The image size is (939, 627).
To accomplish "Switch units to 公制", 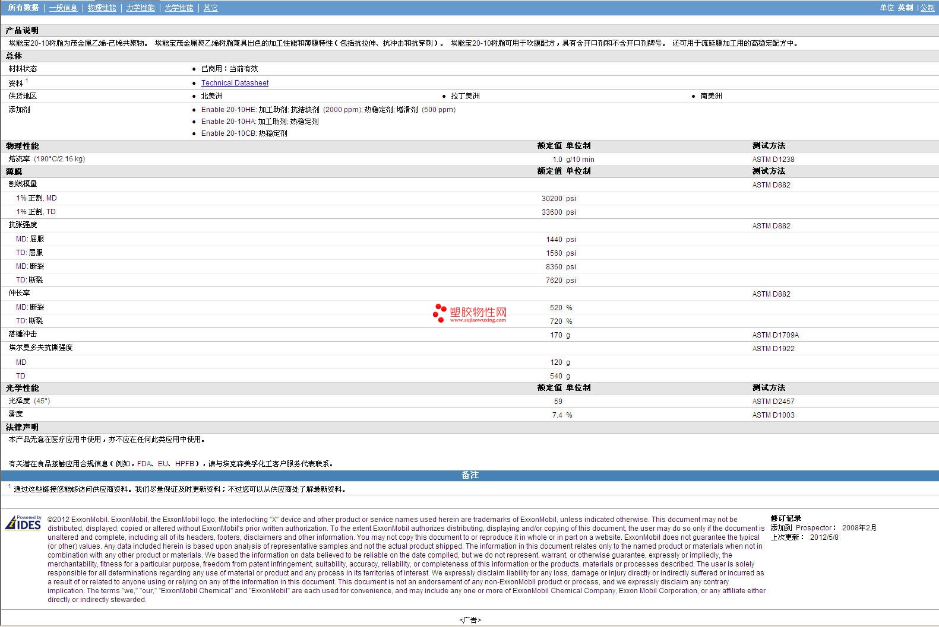I will point(927,8).
